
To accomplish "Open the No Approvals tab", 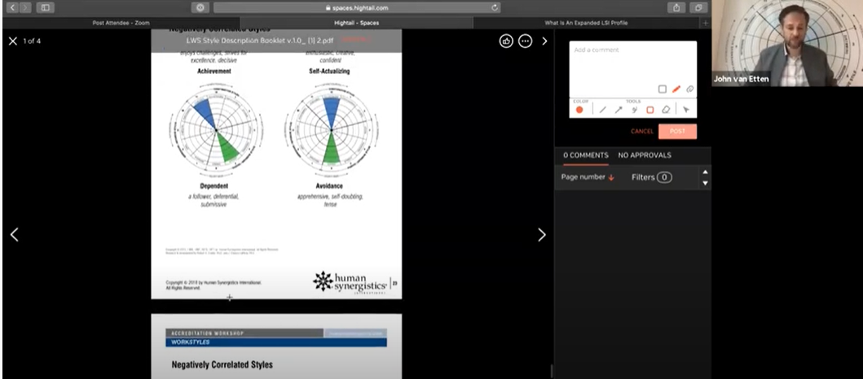I will [645, 155].
